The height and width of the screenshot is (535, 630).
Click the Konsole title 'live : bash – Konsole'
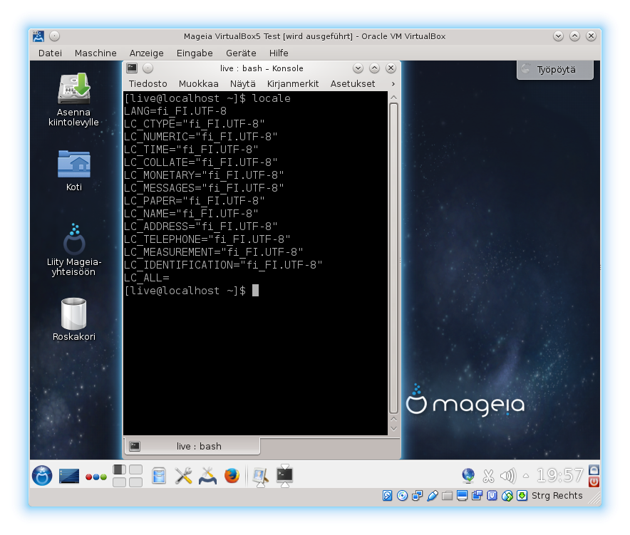(x=262, y=68)
